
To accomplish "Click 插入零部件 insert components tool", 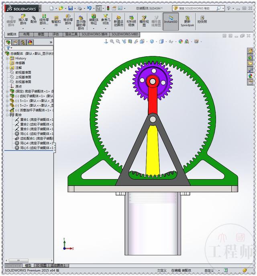I will [x=23, y=19].
